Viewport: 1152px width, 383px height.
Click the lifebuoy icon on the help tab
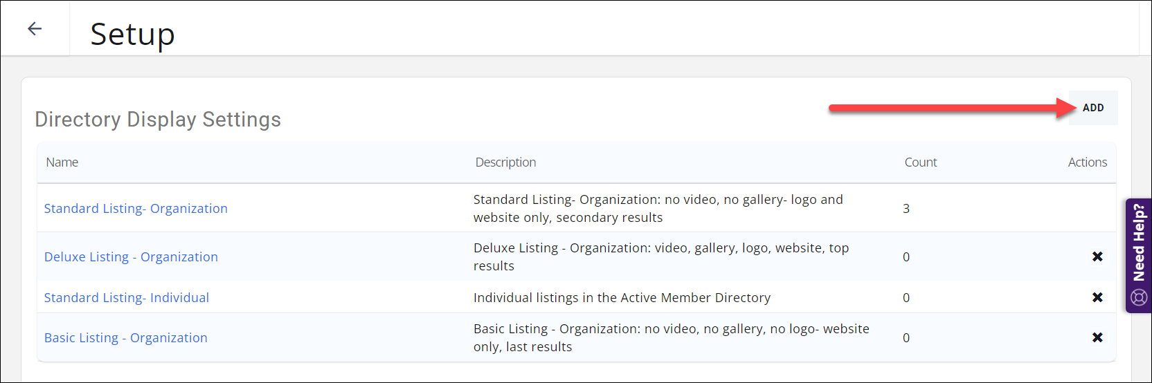(x=1139, y=297)
